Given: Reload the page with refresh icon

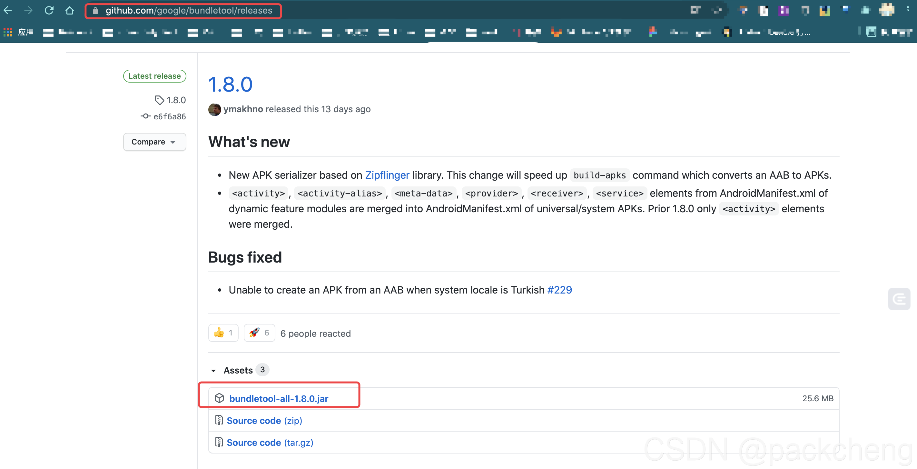Looking at the screenshot, I should (49, 10).
